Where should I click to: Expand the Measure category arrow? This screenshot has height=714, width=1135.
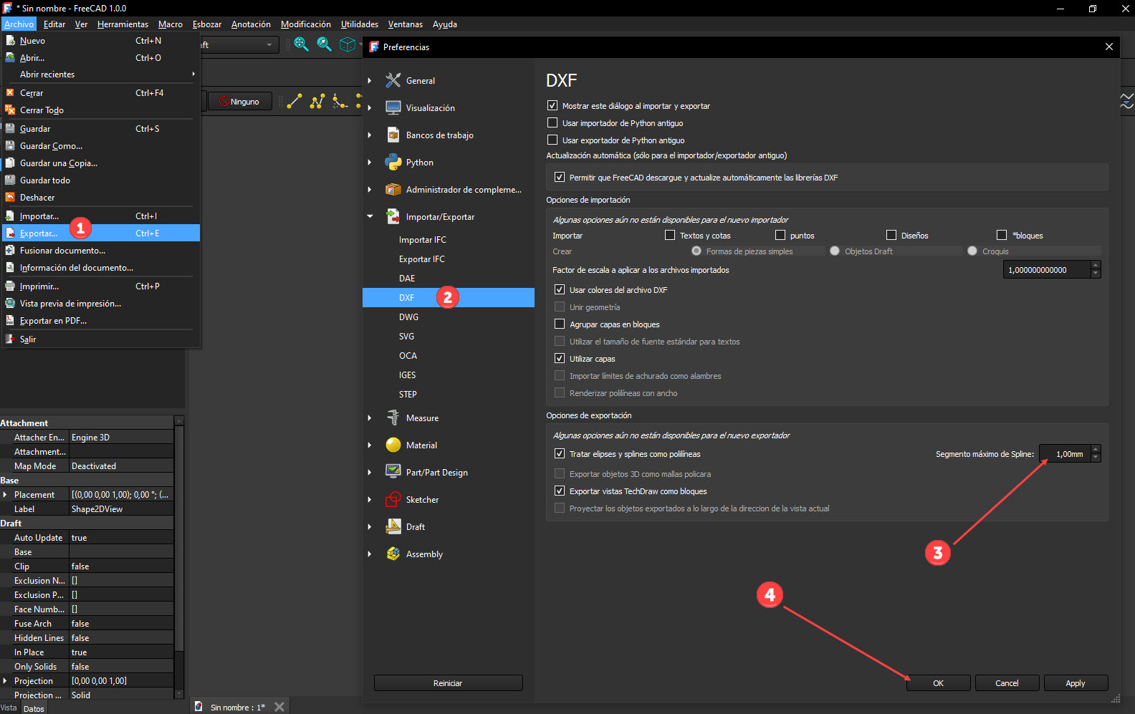[x=370, y=418]
